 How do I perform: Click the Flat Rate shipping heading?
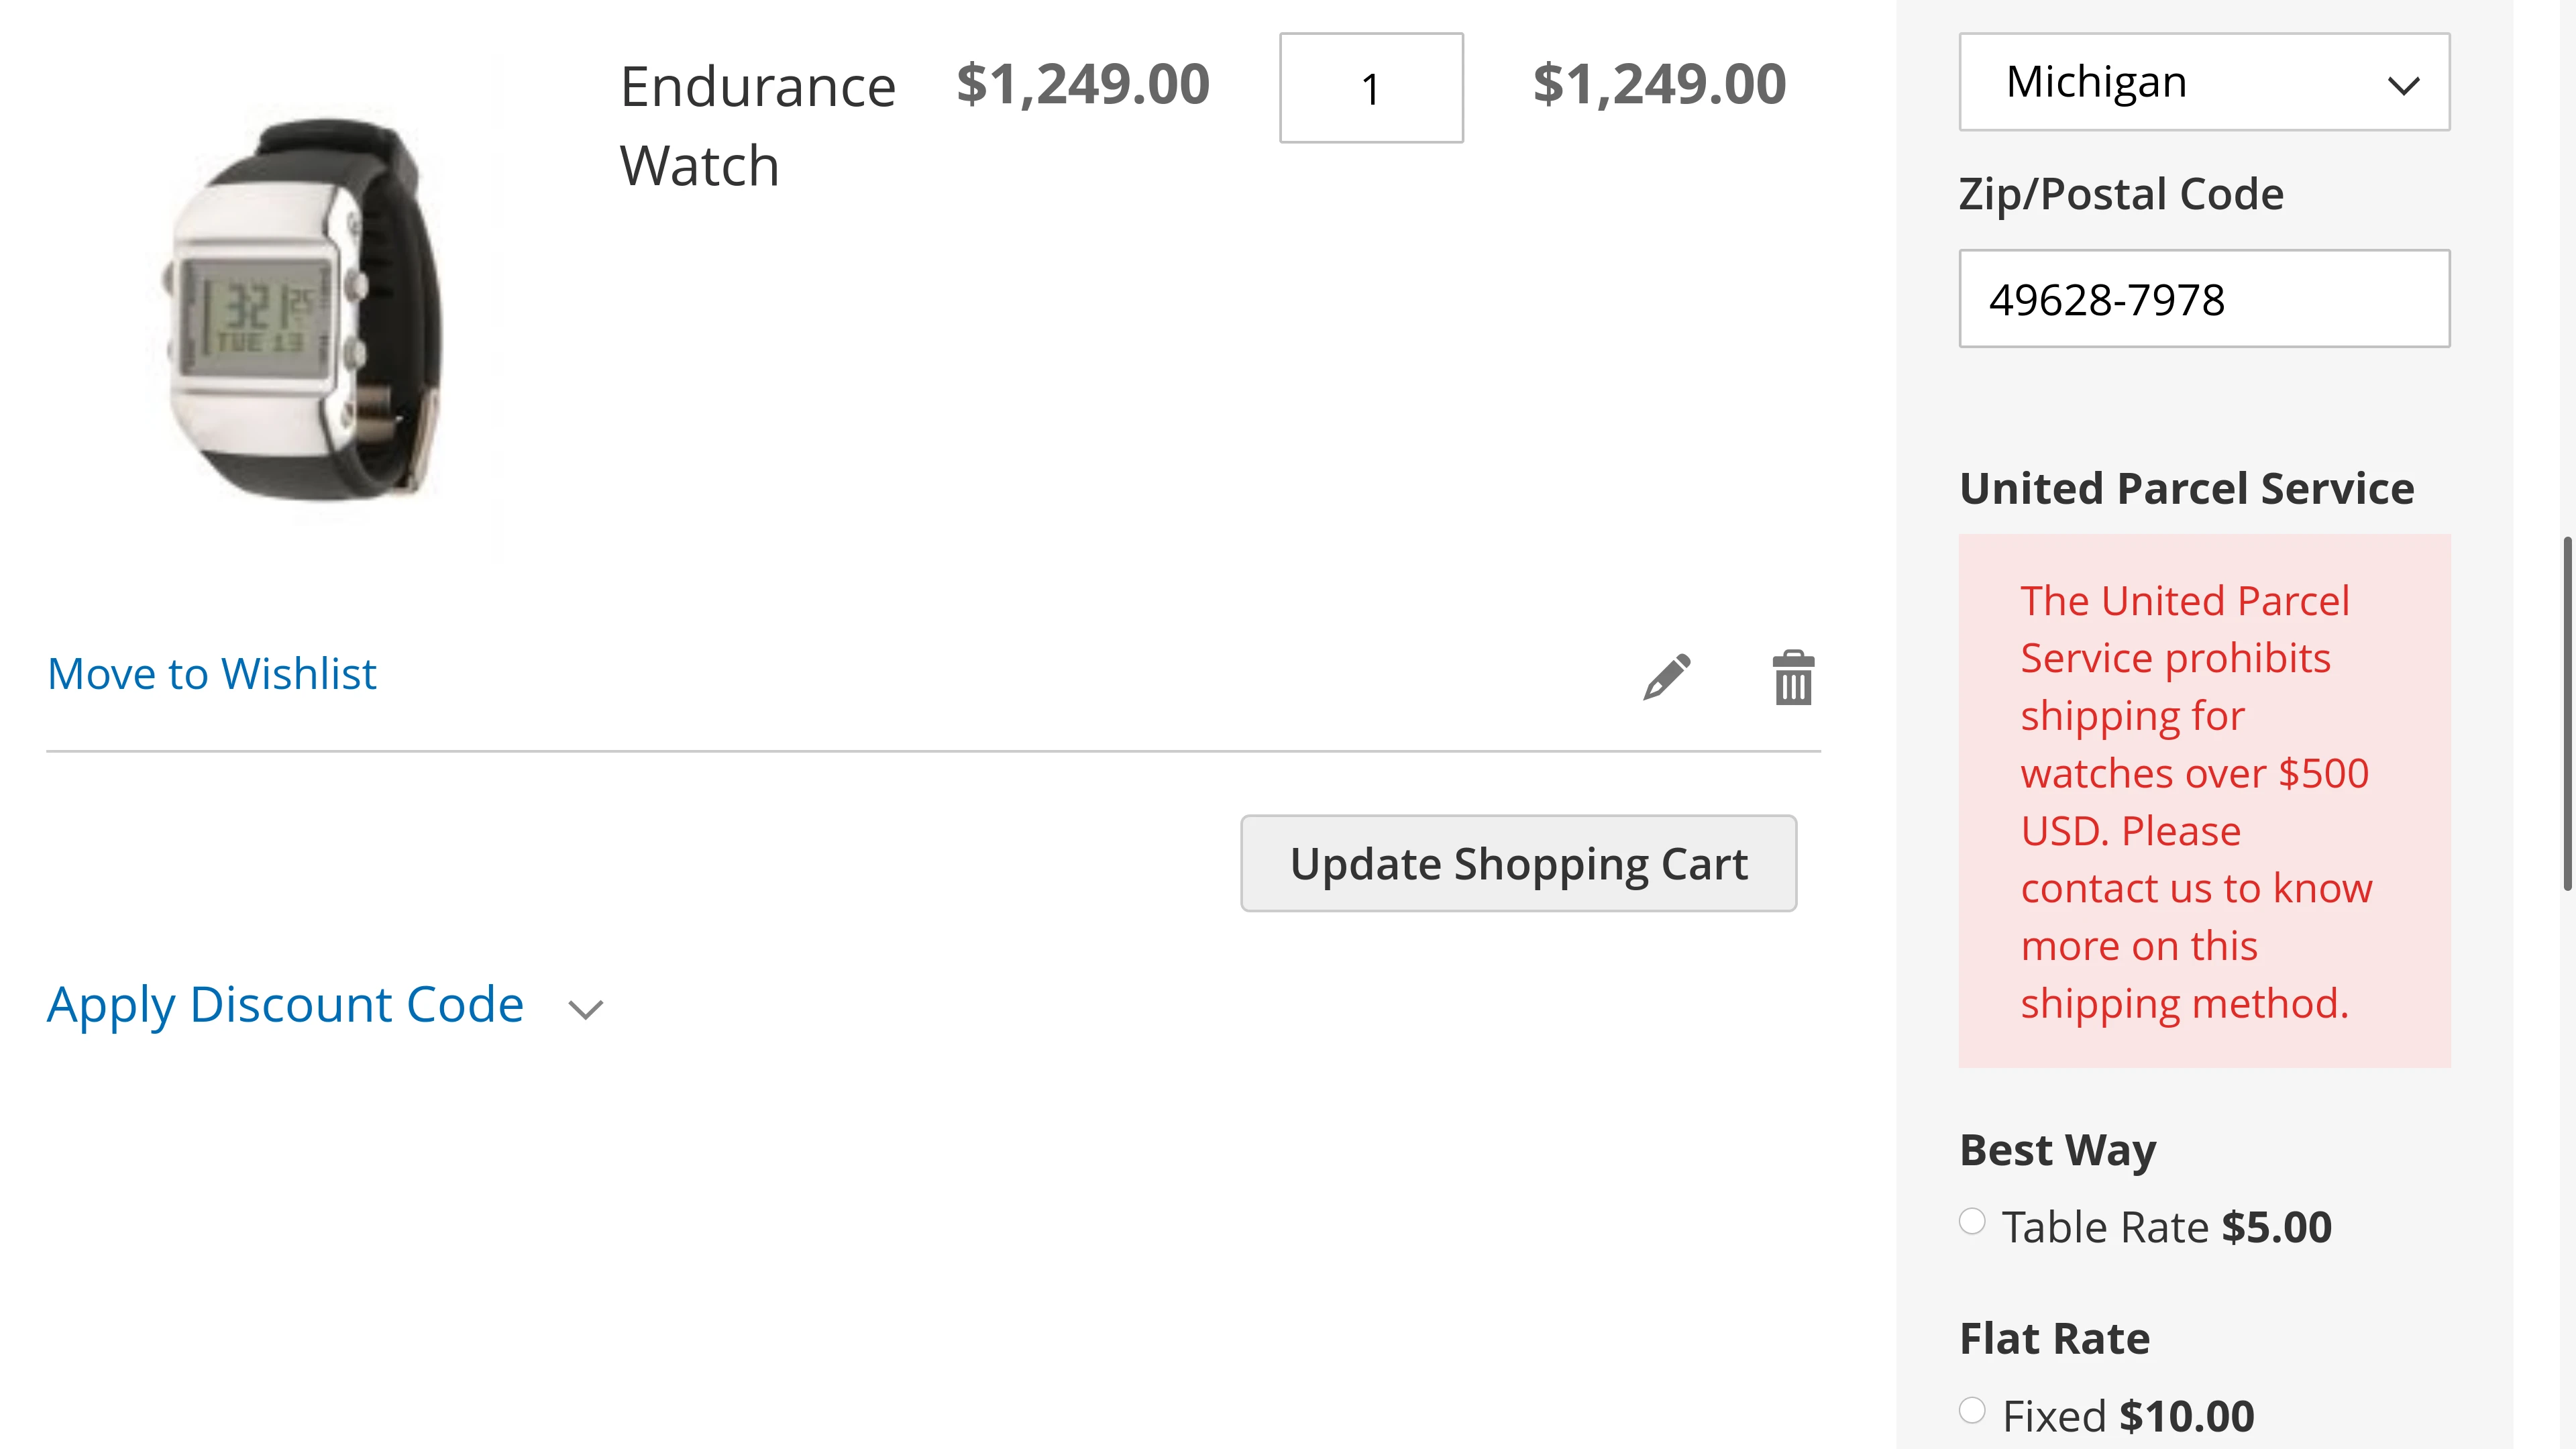(x=2054, y=1339)
